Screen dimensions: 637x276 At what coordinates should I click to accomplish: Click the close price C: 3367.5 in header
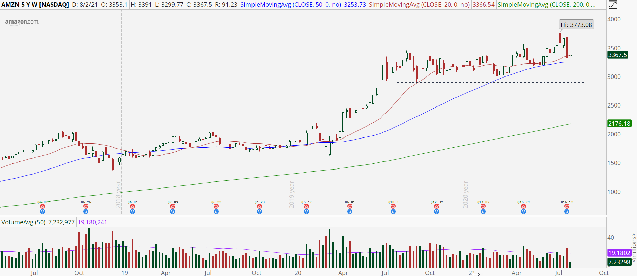199,5
